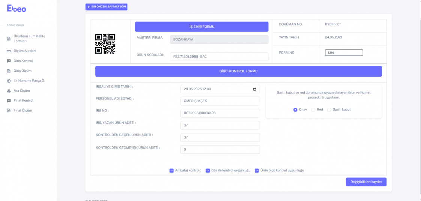Click the Admin Paneli sidebar heading
The width and height of the screenshot is (421, 201).
click(x=15, y=25)
